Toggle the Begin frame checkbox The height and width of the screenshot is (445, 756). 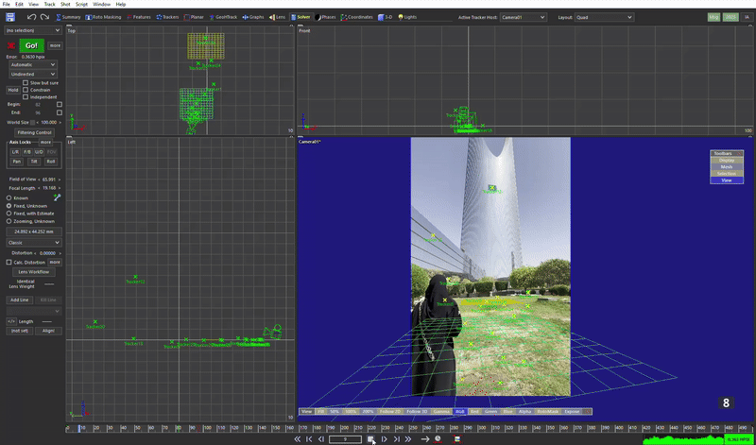[x=60, y=104]
